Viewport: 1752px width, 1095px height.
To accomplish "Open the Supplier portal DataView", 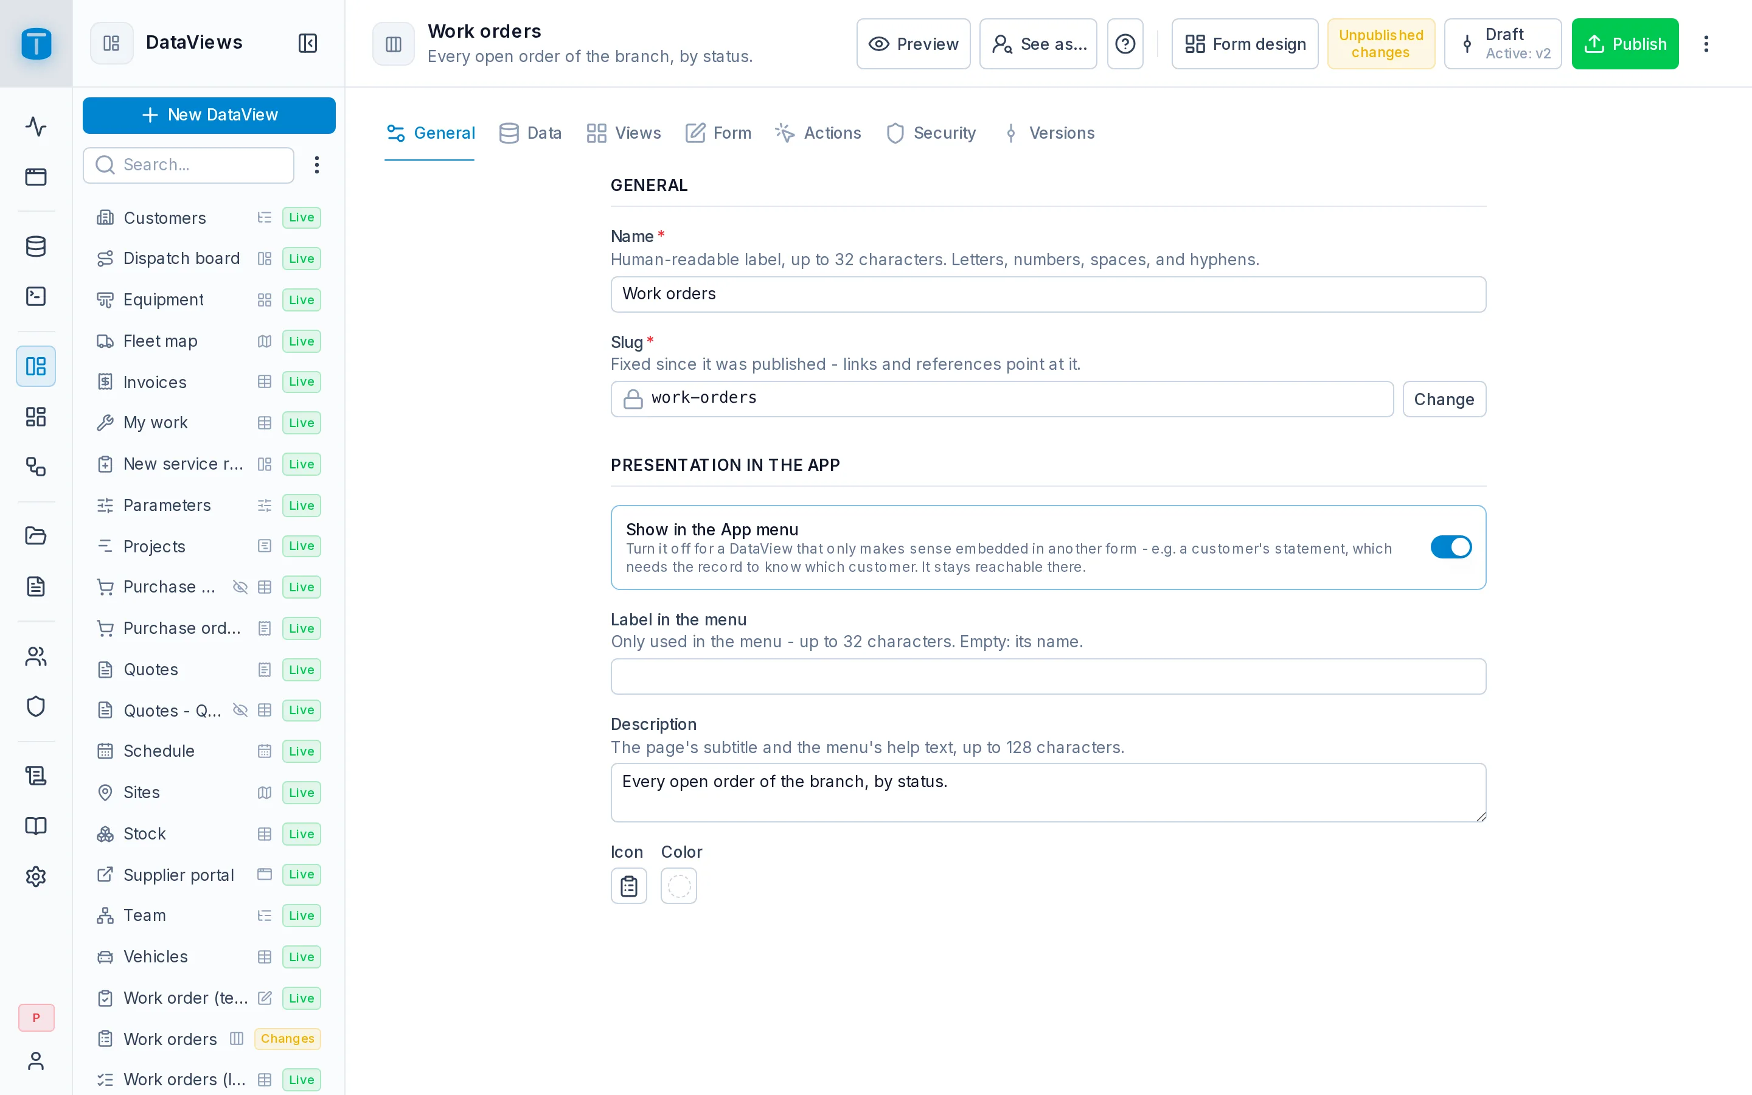I will click(209, 875).
